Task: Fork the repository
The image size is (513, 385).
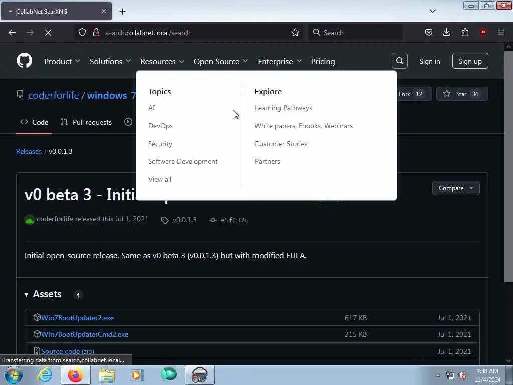Action: click(x=414, y=94)
